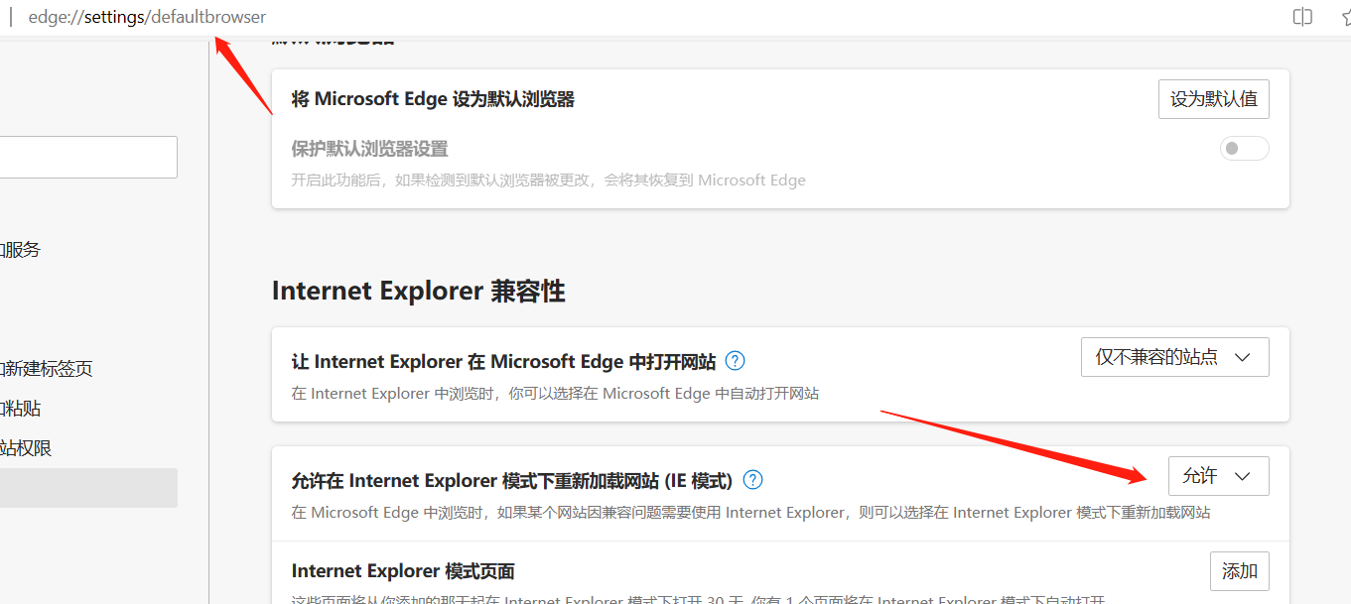Select the sidebar item ending in 站权限
This screenshot has width=1351, height=604.
click(x=26, y=448)
